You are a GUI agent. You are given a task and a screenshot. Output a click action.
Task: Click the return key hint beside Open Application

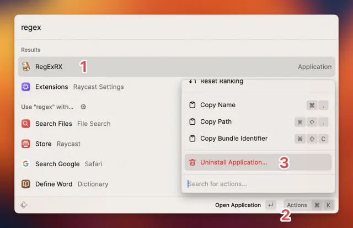coord(270,205)
